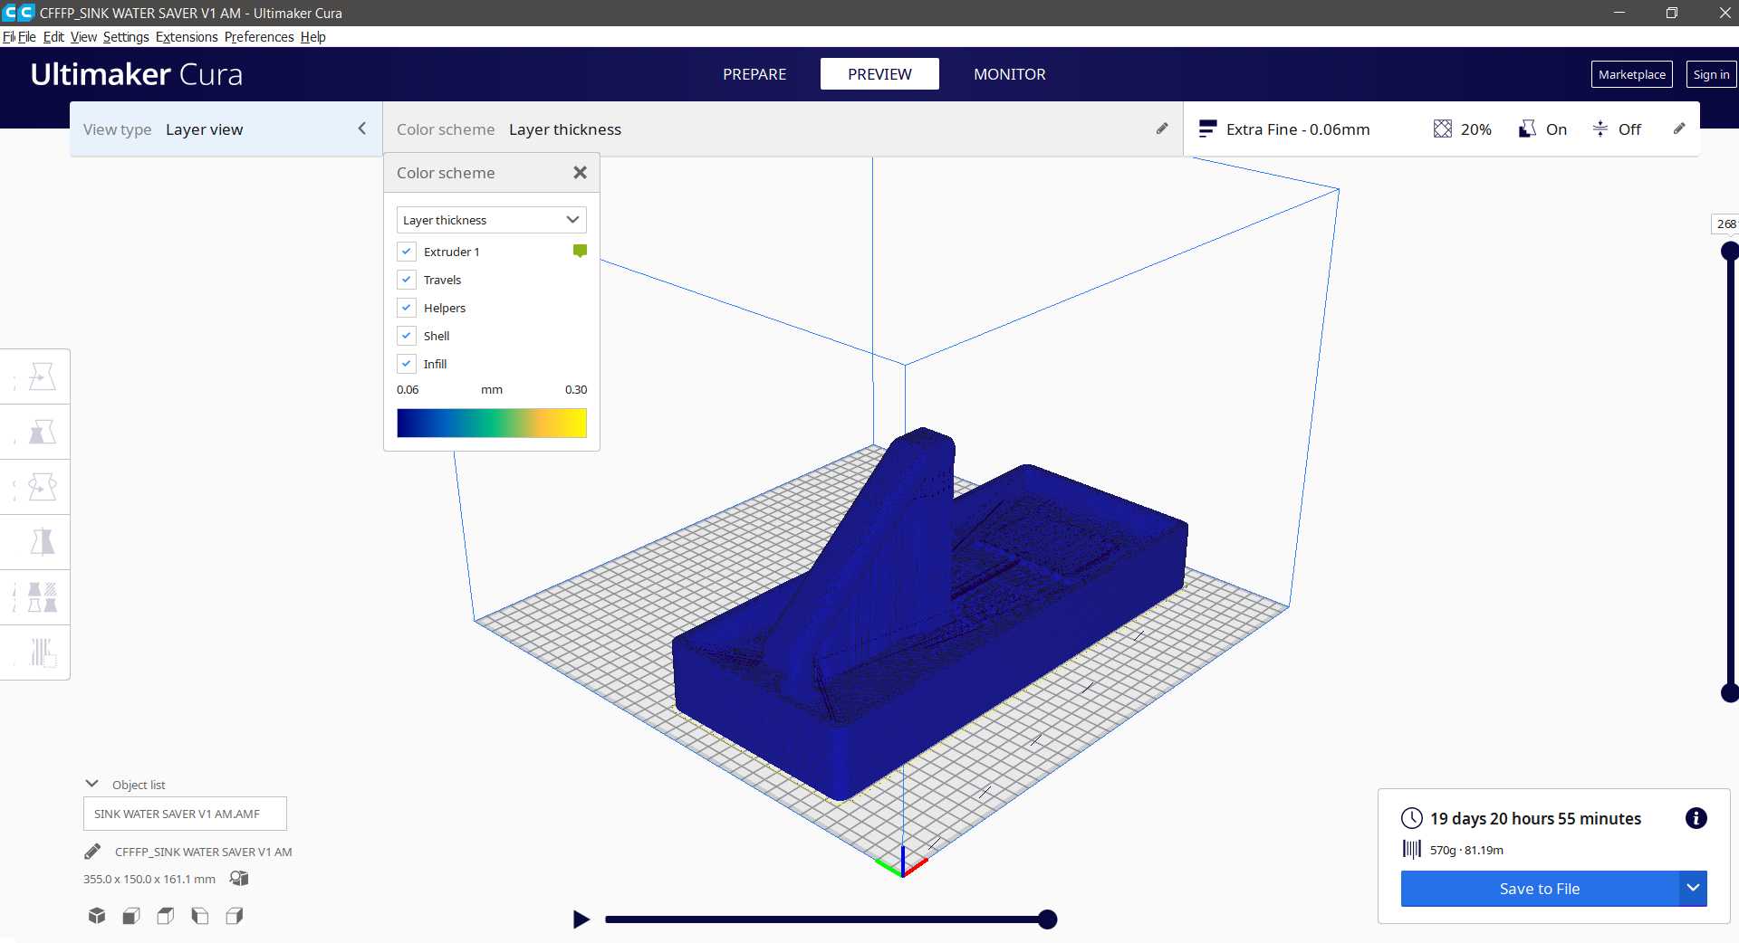Switch camera to front view icon
1739x943 pixels.
pyautogui.click(x=131, y=916)
